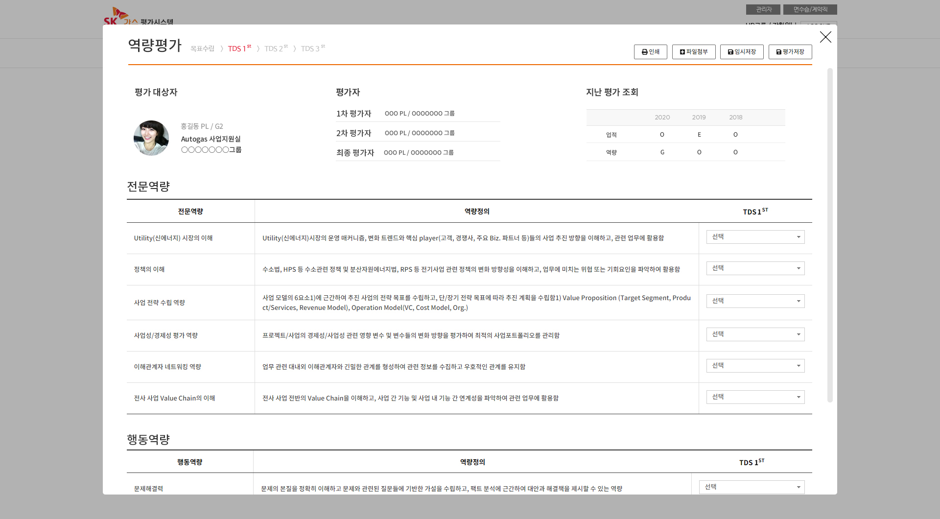
Task: Open the 목표수립 step
Action: click(202, 49)
